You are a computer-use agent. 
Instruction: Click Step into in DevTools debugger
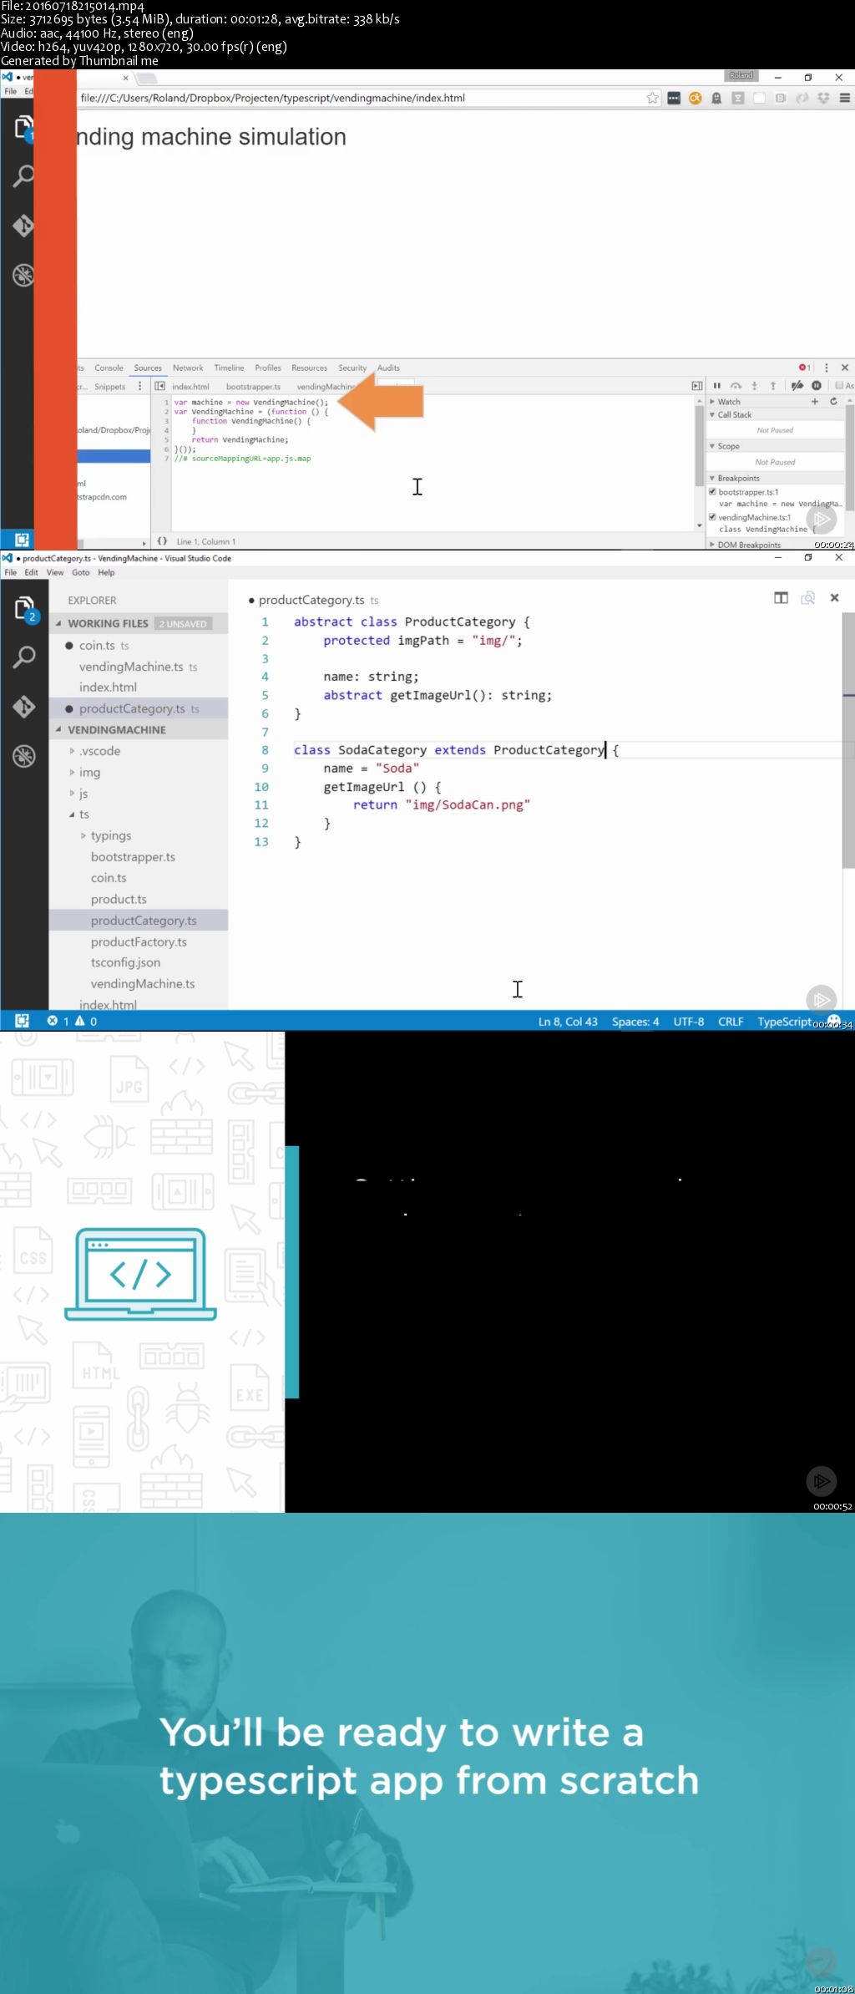[x=754, y=386]
